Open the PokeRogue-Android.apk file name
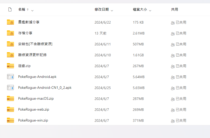Viewport: 210px width, 138px height. tap(37, 77)
